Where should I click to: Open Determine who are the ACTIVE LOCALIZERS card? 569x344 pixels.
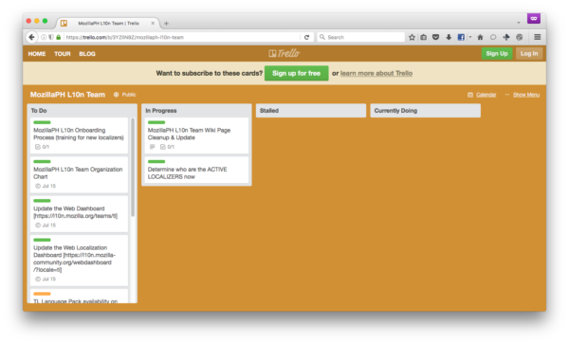point(196,170)
